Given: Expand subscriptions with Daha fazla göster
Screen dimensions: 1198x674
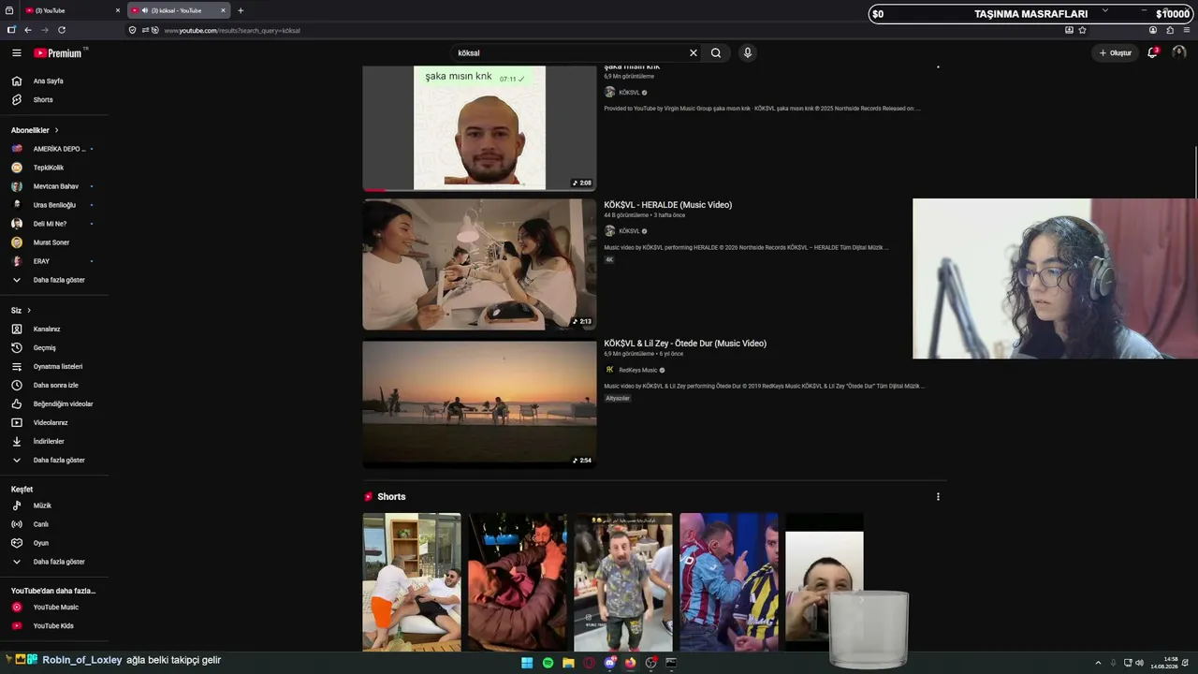Looking at the screenshot, I should tap(54, 280).
